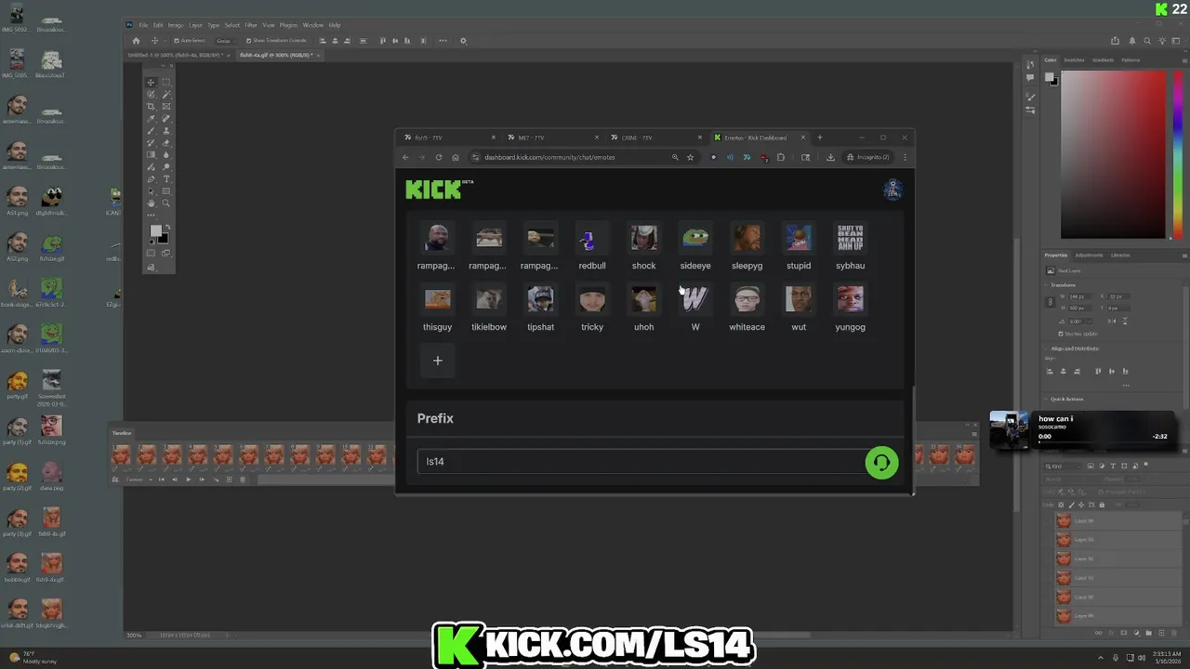Open the Brush Settings panel icon

coord(1031,97)
